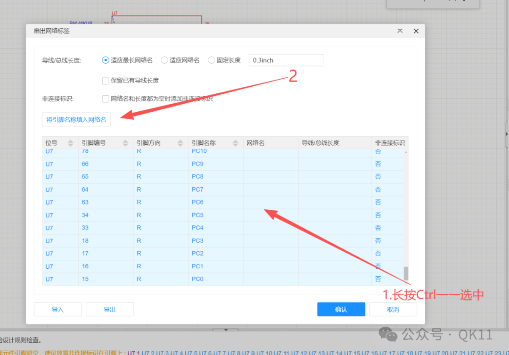Screen dimensions: 509x355
Task: Click pin number 64 in the table
Action: click(85, 190)
